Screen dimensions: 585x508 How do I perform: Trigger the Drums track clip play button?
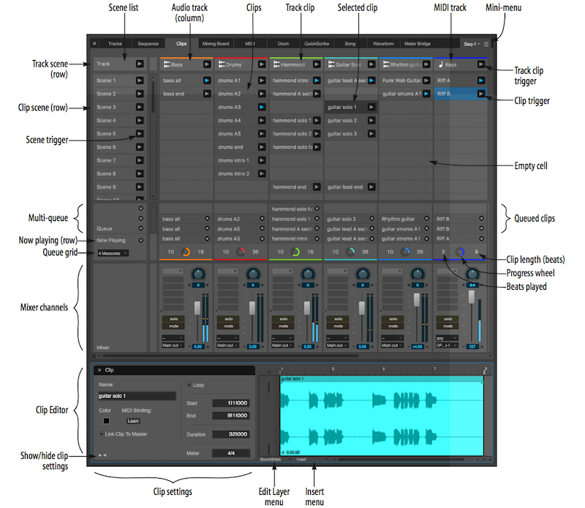262,64
